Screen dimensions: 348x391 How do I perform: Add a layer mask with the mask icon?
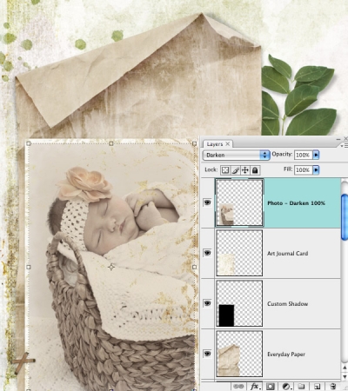(x=271, y=386)
